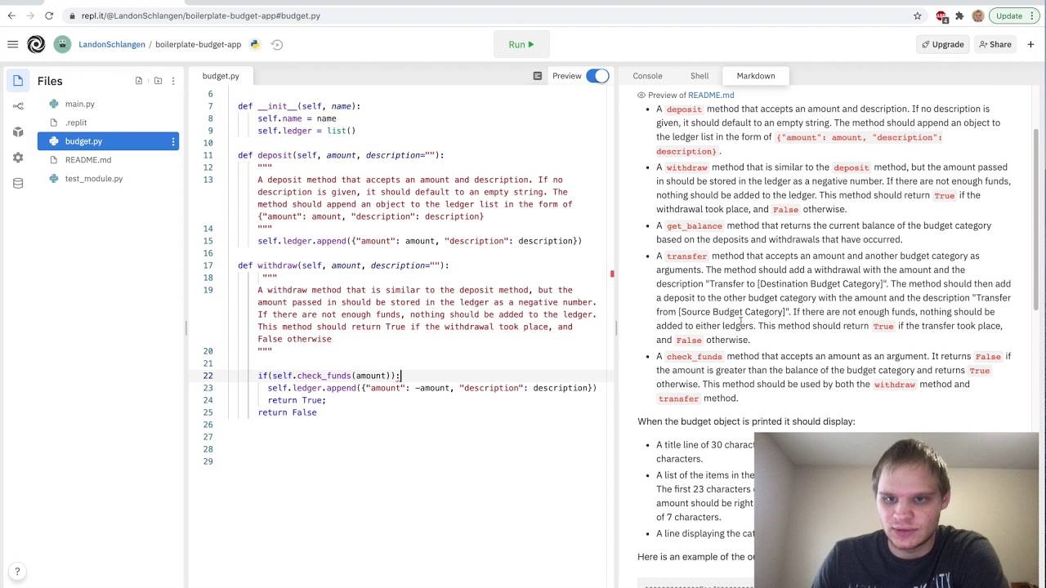Click the red marker in the editor scrollbar
This screenshot has width=1046, height=588.
[611, 274]
